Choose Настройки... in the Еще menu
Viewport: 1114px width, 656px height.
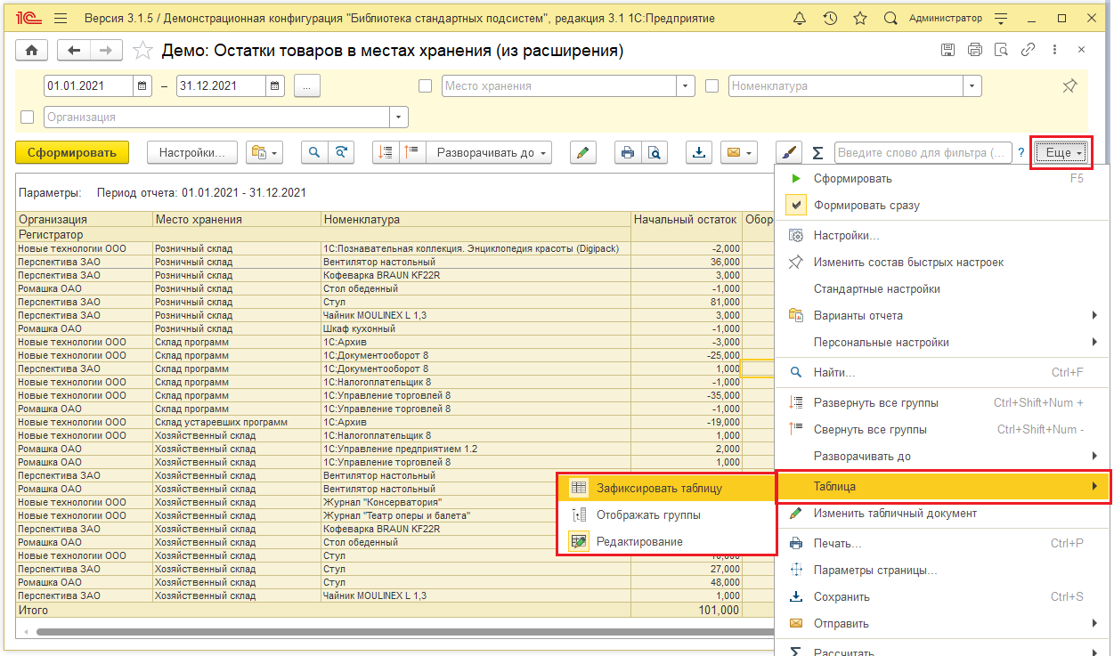coord(942,236)
